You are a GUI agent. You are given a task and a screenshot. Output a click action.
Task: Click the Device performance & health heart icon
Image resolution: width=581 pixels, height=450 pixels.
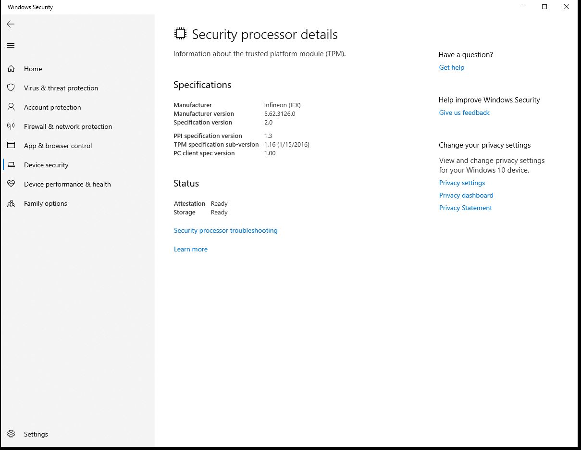[x=11, y=184]
